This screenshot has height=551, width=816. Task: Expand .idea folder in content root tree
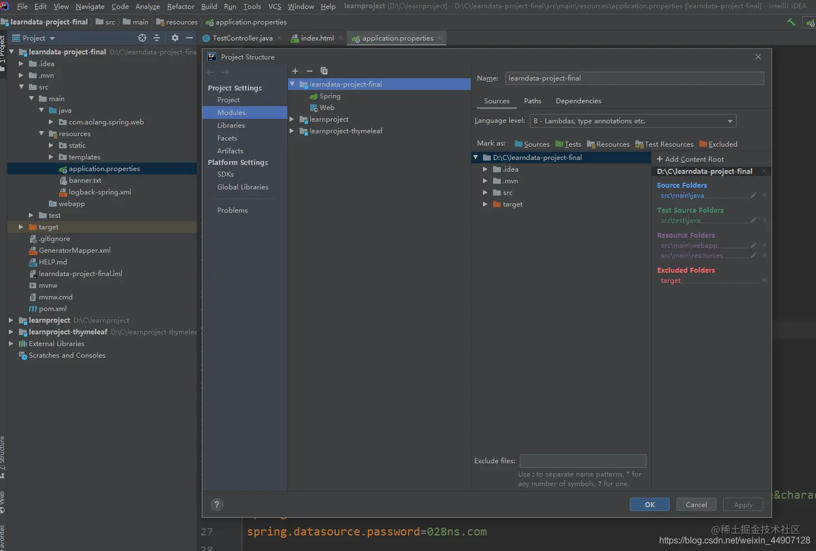pos(485,169)
